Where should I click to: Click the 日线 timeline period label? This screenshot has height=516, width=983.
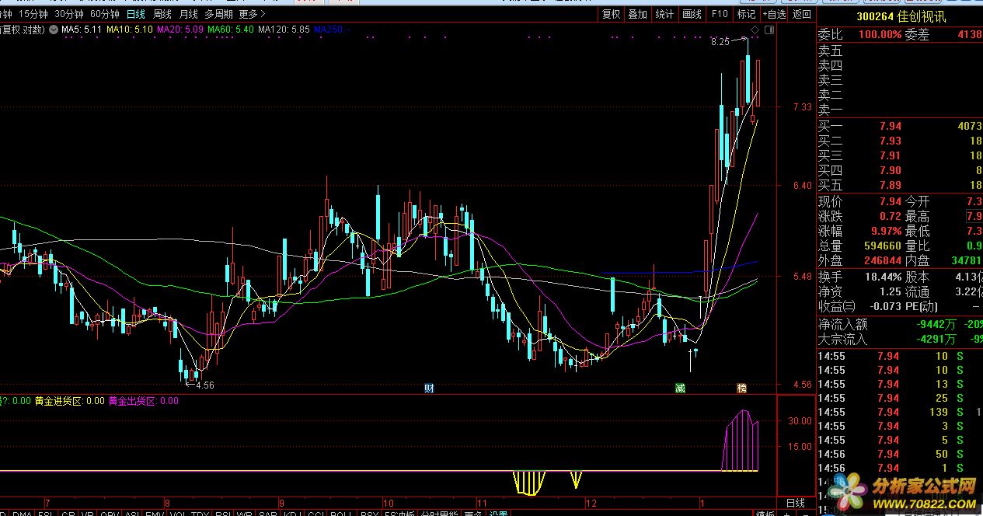point(796,504)
